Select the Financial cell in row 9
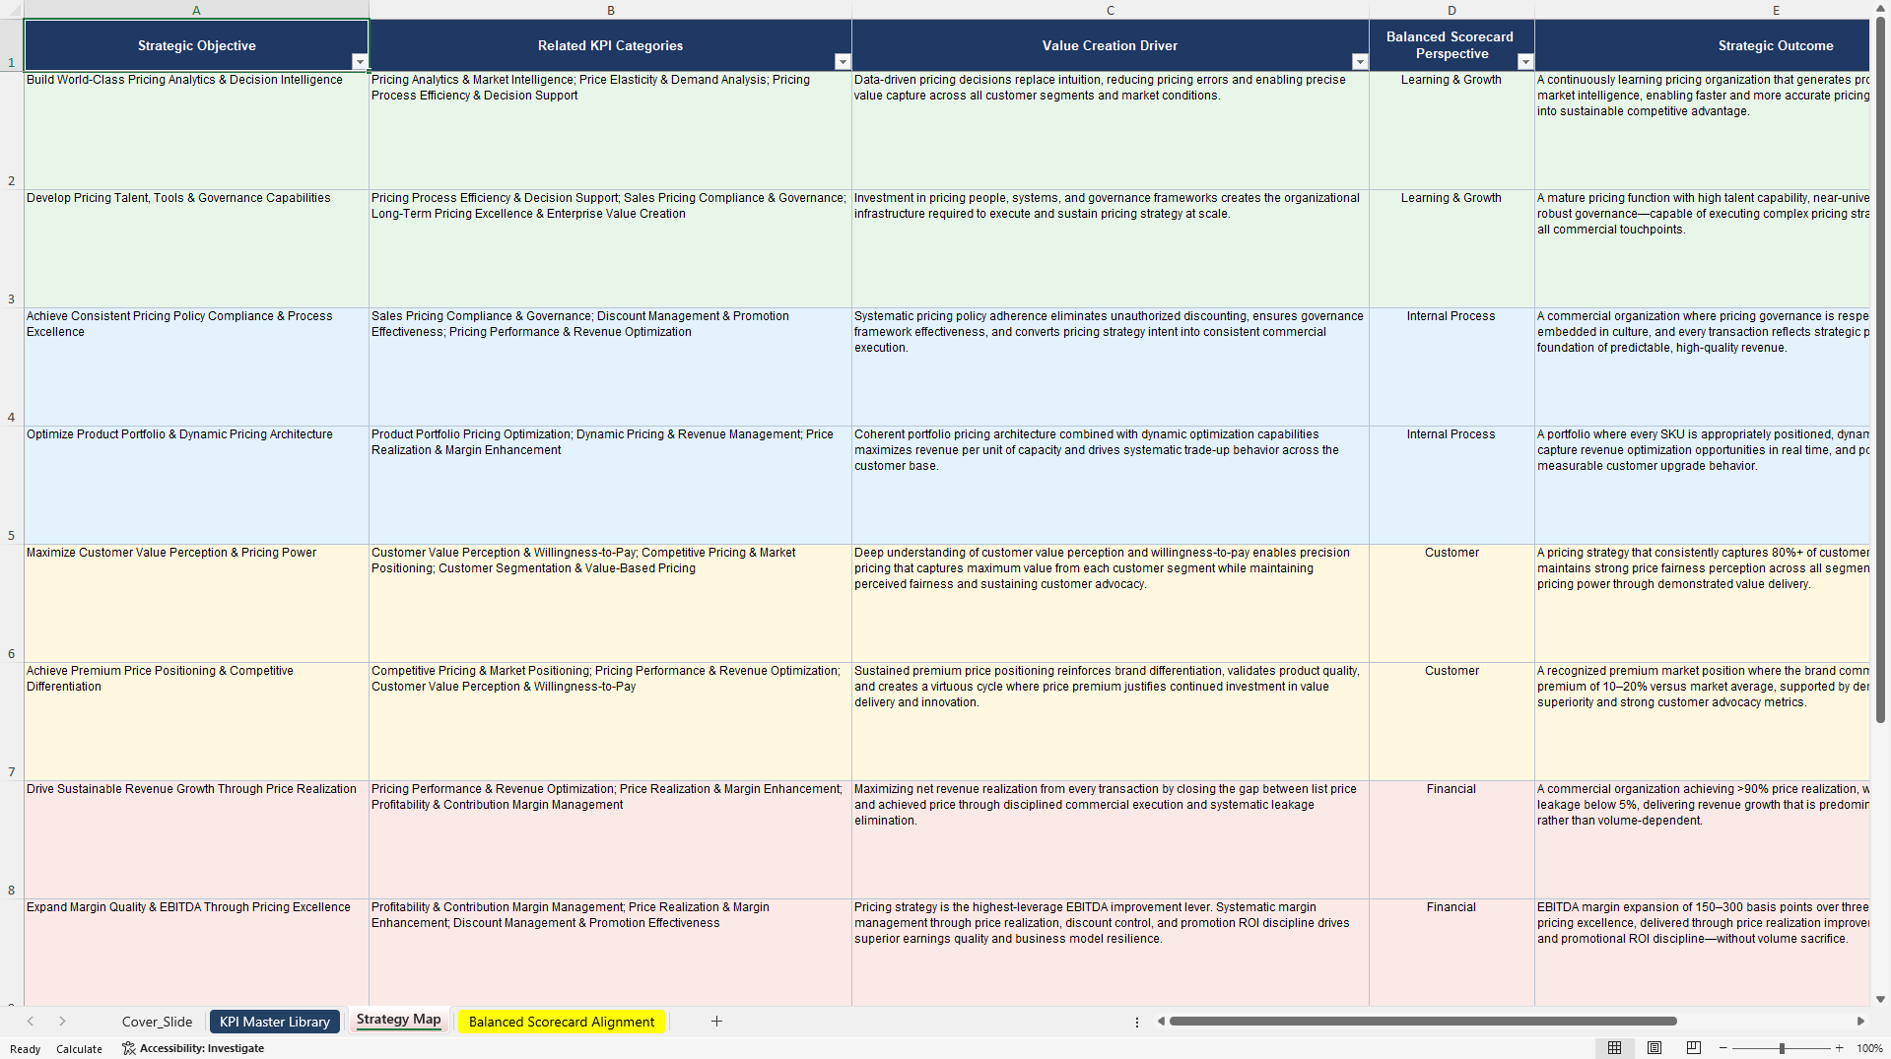The image size is (1891, 1059). 1452,952
